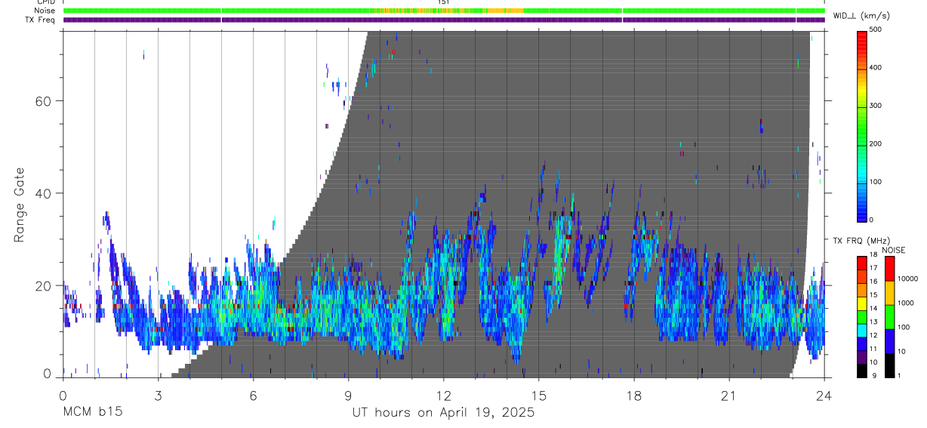Click the 100 label on NOISE legend
The height and width of the screenshot is (428, 927).
[x=903, y=328]
